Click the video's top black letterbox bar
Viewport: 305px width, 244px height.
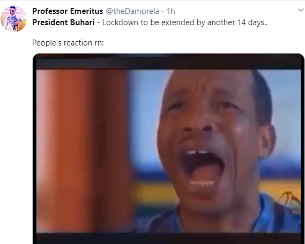[168, 62]
